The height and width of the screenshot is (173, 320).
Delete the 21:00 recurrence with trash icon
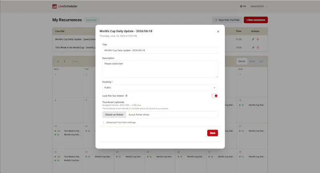pos(258,39)
